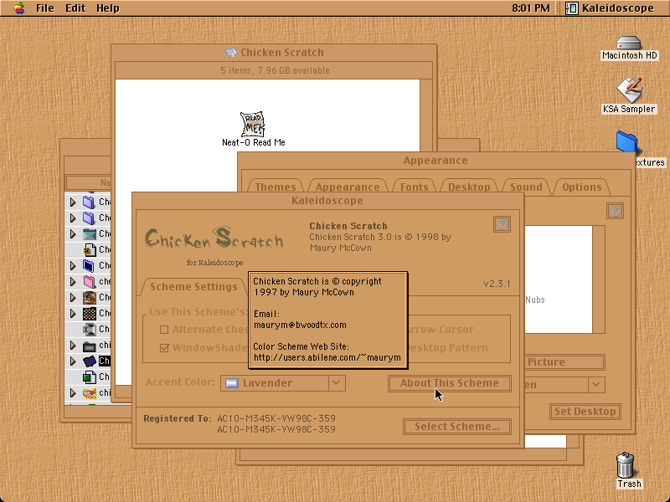This screenshot has height=502, width=670.
Task: Click the '5 items, 7.96 GB available' text
Action: pos(275,70)
